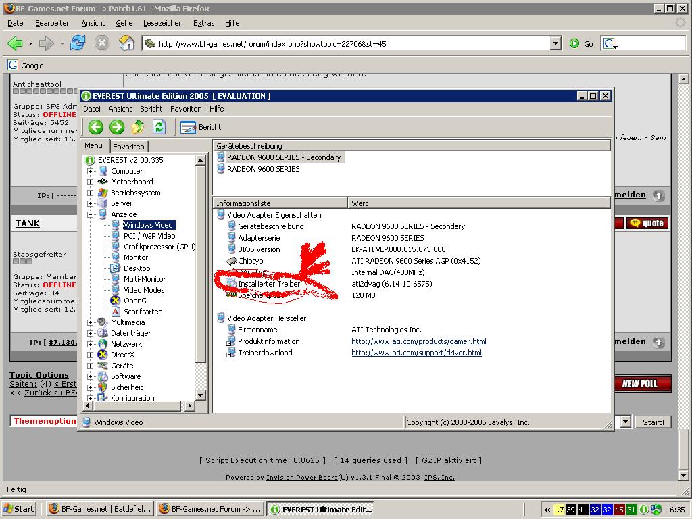Switch to BF-Games.net Battlefield taskbar item
This screenshot has width=692, height=519.
click(101, 509)
